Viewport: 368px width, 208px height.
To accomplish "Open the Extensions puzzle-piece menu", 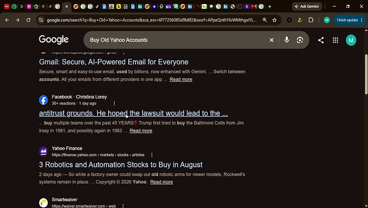I will [311, 20].
